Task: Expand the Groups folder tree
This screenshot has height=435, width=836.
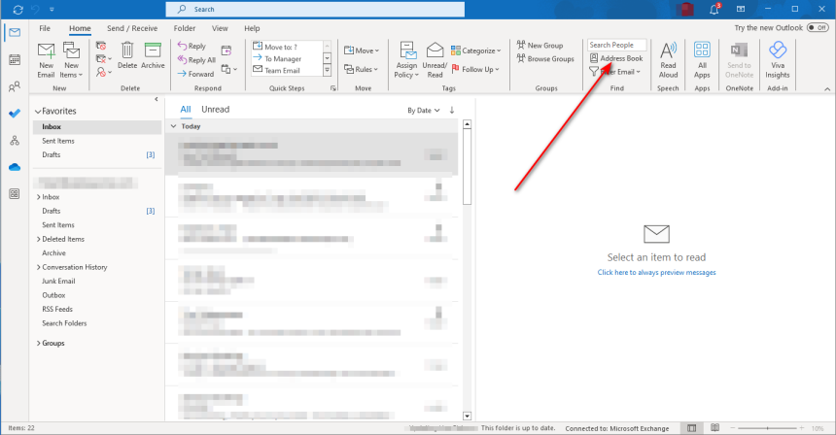Action: pos(39,343)
